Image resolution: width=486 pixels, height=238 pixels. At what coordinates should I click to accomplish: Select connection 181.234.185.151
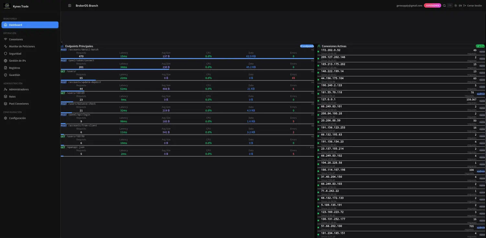click(401, 234)
